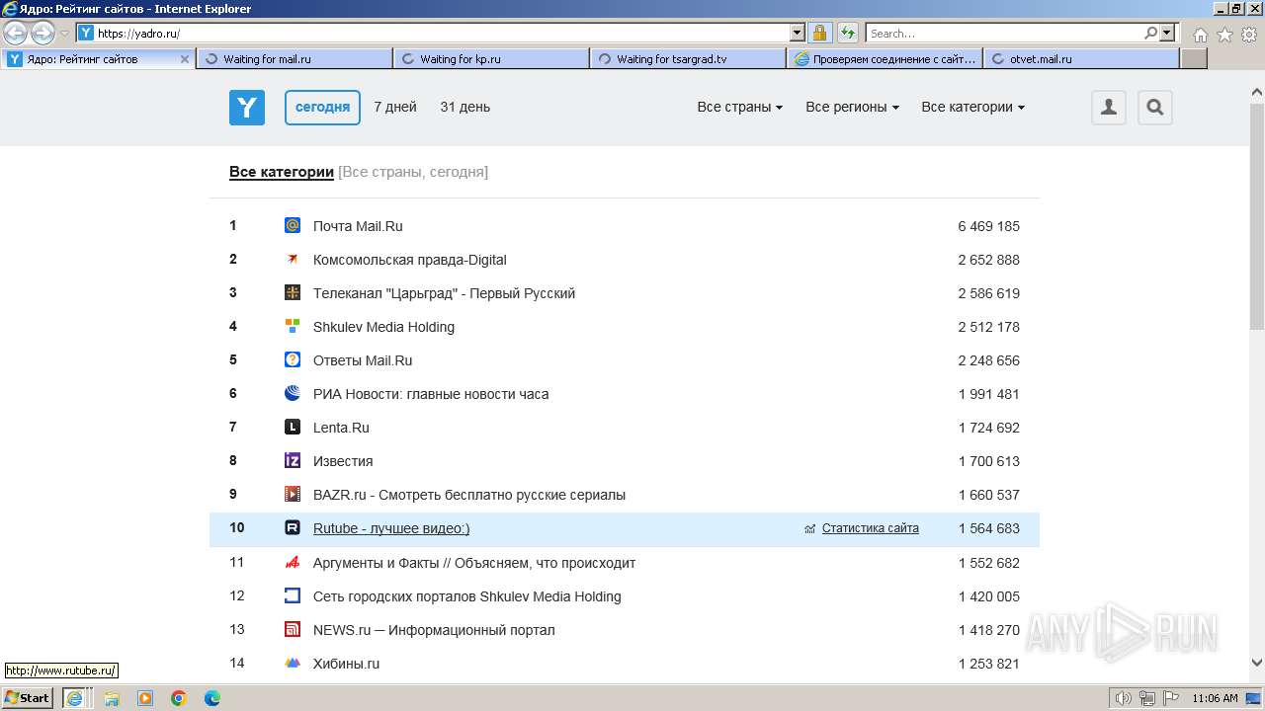1265x711 pixels.
Task: Open the Lenta.Ru link
Action: coord(341,428)
